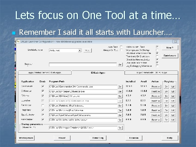Click the Sel button in the WinWarbler row
The height and width of the screenshot is (147, 196).
pos(120,120)
